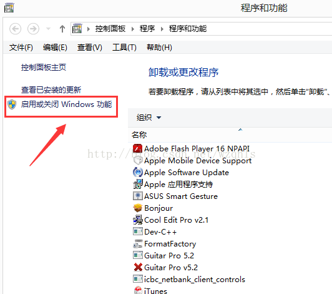
Task: Open the 工具(T) menu
Action: coord(124,48)
